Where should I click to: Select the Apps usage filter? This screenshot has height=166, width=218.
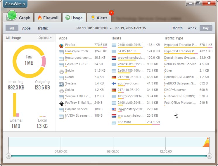pos(26,28)
